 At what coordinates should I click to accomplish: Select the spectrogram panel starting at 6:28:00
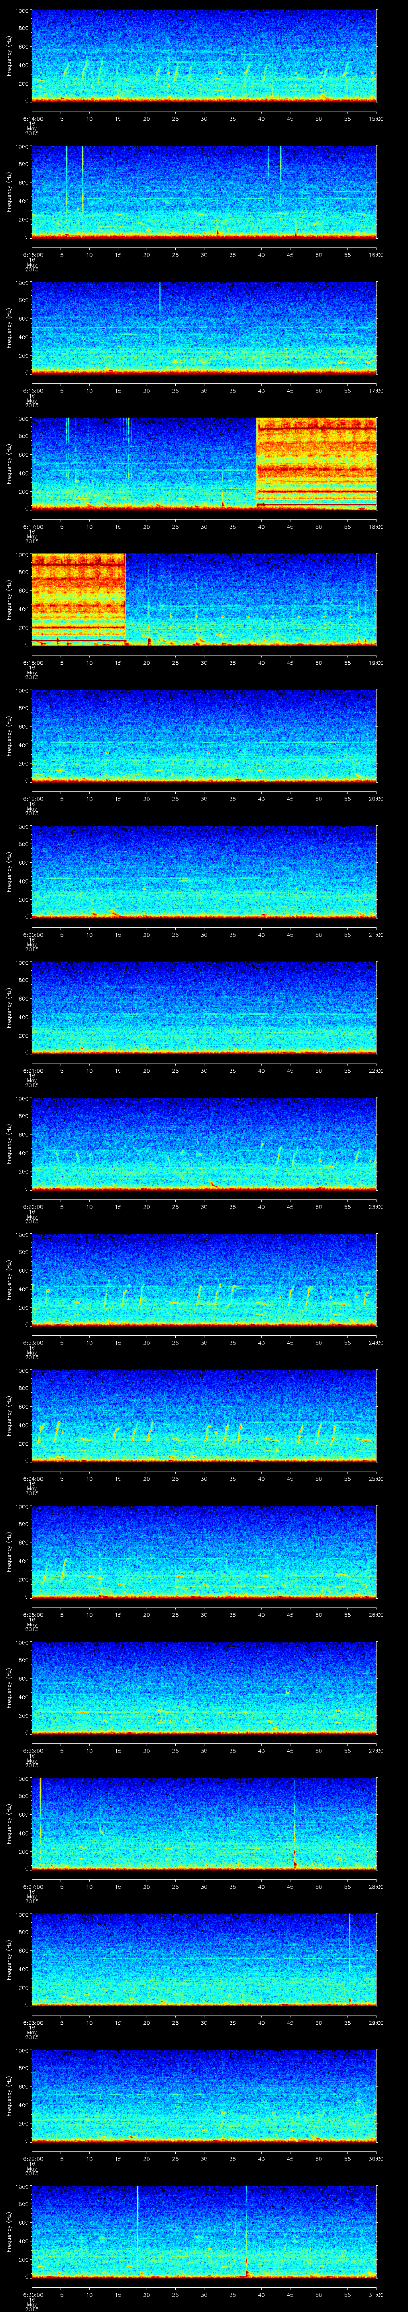coord(204,1960)
